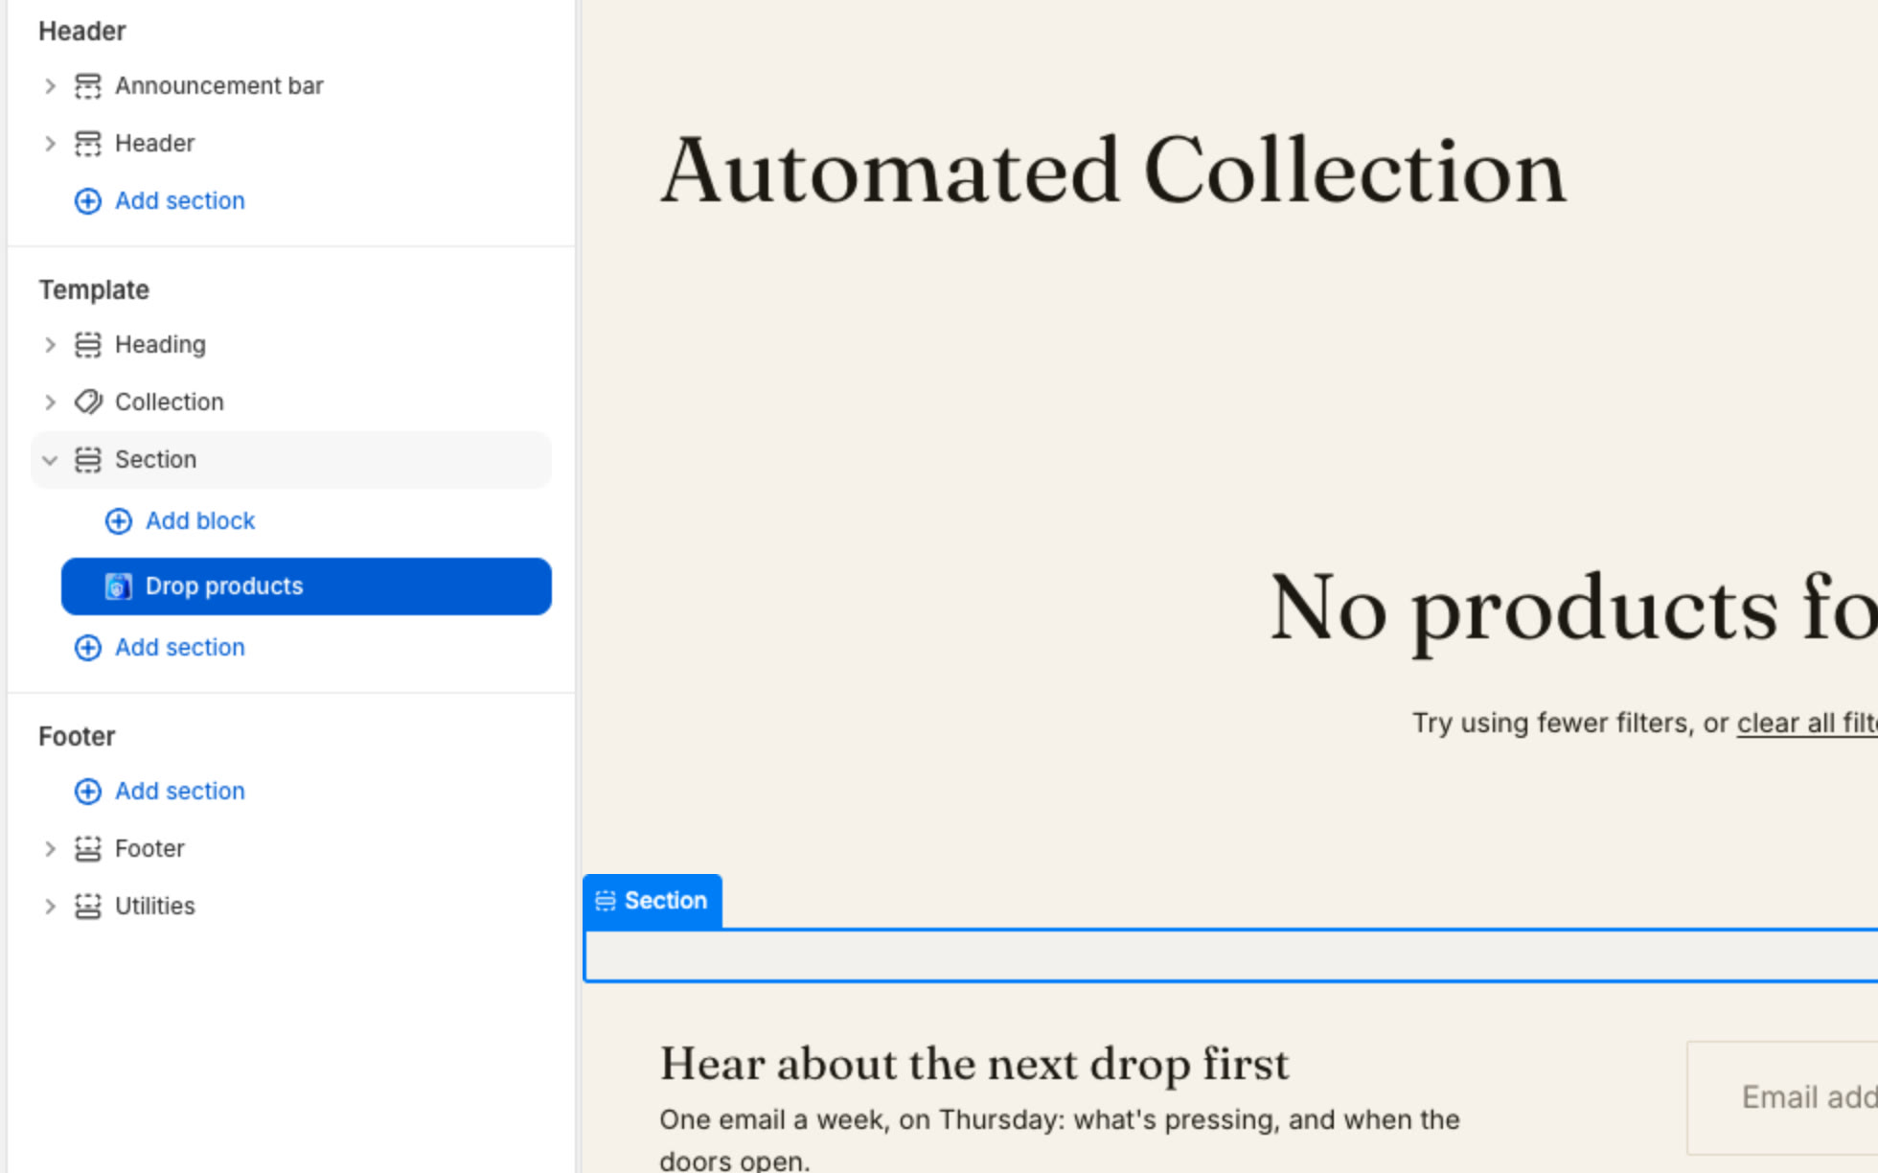Click the plus icon beside Add block

(119, 521)
